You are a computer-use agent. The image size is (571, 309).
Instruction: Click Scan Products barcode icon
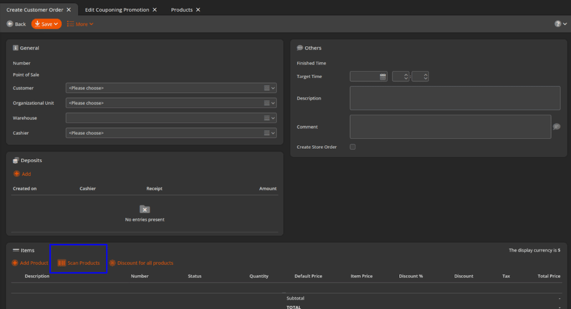(x=62, y=263)
